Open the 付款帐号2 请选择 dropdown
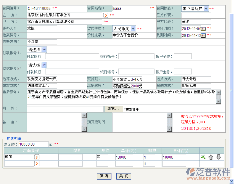The width and height of the screenshot is (234, 184). (44, 65)
